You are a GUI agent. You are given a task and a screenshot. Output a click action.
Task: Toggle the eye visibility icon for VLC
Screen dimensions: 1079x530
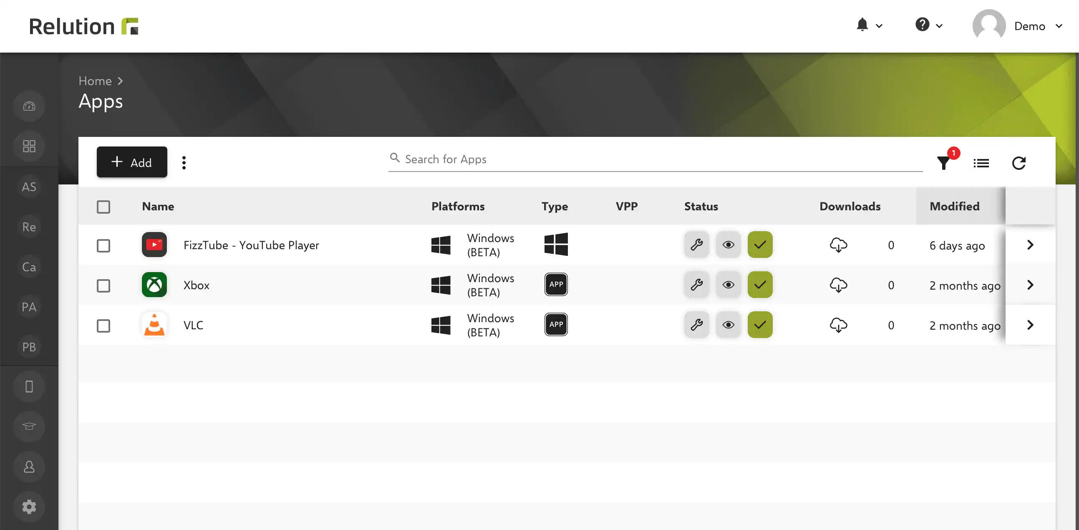pos(729,325)
